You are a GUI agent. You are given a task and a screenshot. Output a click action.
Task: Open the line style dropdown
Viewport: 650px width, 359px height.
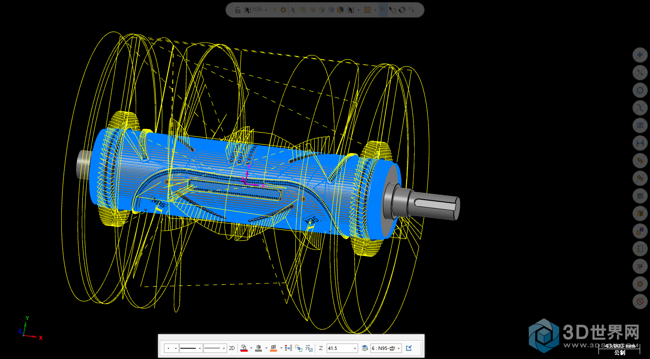coord(191,348)
